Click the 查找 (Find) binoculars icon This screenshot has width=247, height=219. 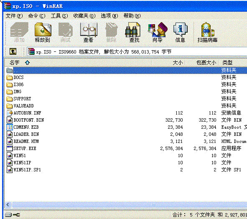[134, 33]
